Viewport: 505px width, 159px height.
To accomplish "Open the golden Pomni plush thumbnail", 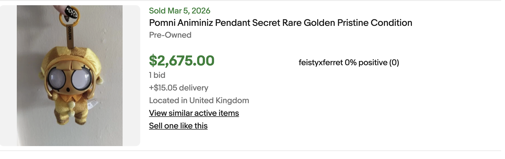I will 70,76.
